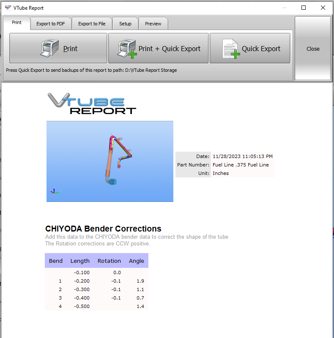The height and width of the screenshot is (338, 334).
Task: Click the Unit: label
Action: (x=204, y=173)
